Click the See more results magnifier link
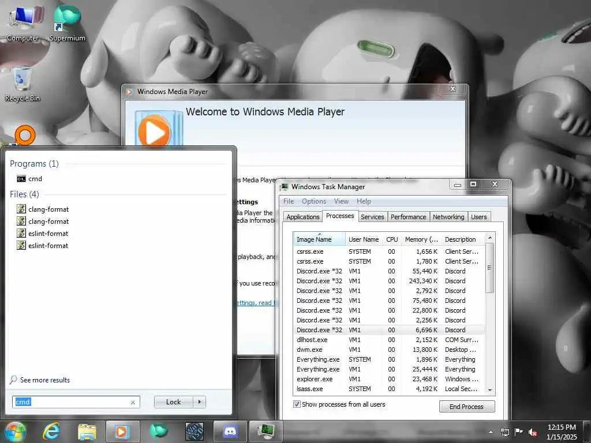591x443 pixels. [40, 380]
